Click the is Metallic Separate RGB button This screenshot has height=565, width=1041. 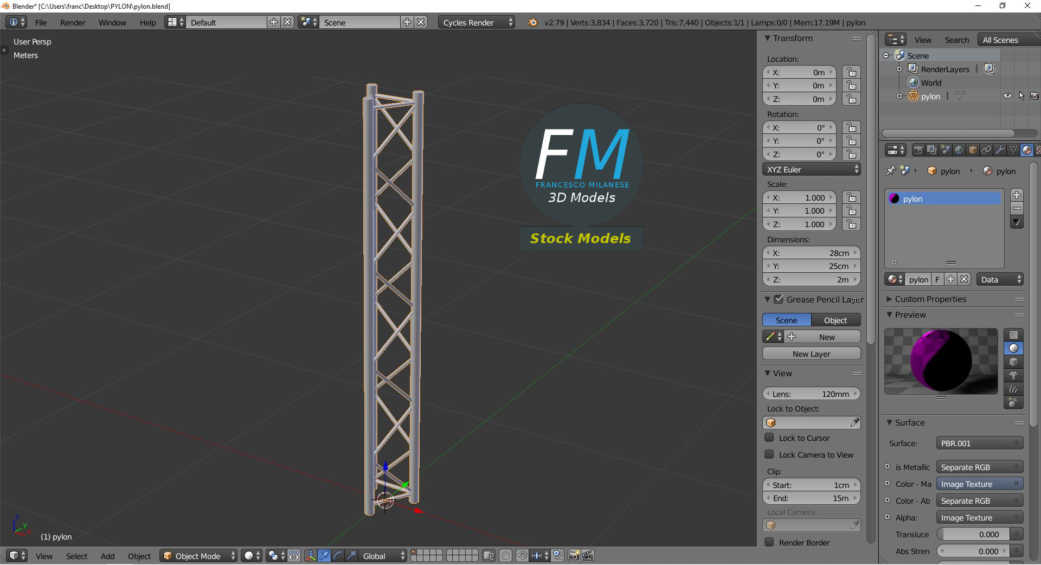pyautogui.click(x=980, y=467)
